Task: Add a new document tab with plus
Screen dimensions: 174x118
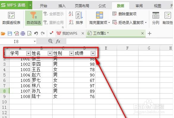Action: [x=149, y=33]
